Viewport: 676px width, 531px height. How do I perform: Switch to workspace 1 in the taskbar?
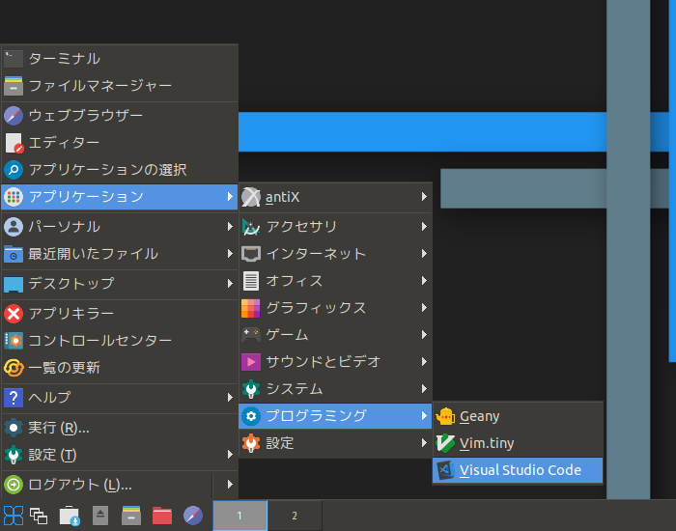[240, 516]
